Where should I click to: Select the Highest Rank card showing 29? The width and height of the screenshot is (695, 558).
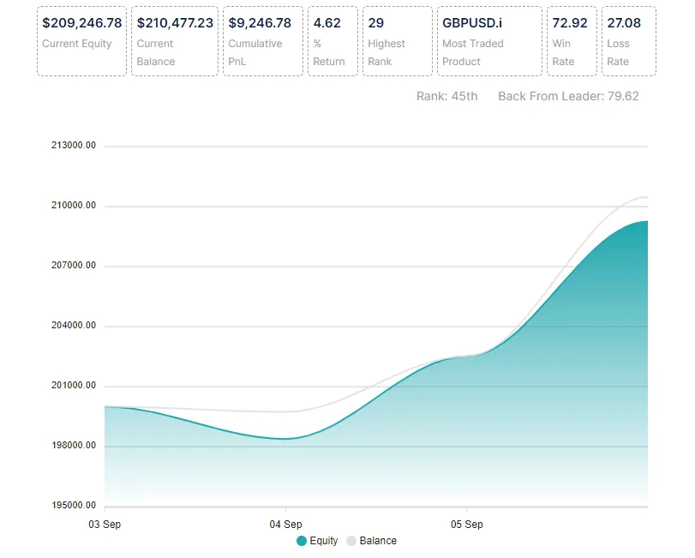pyautogui.click(x=397, y=40)
